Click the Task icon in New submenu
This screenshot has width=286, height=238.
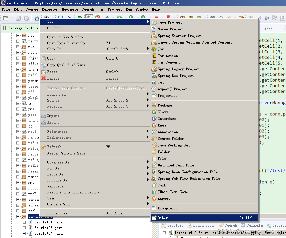(x=154, y=185)
